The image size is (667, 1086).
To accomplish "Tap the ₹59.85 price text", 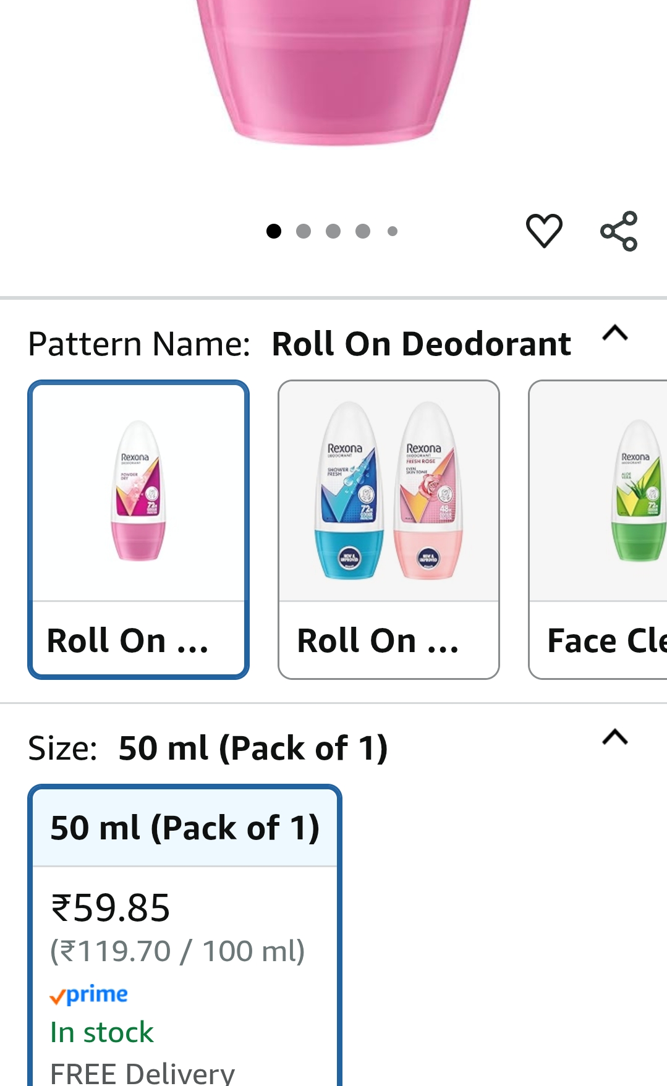I will 110,908.
